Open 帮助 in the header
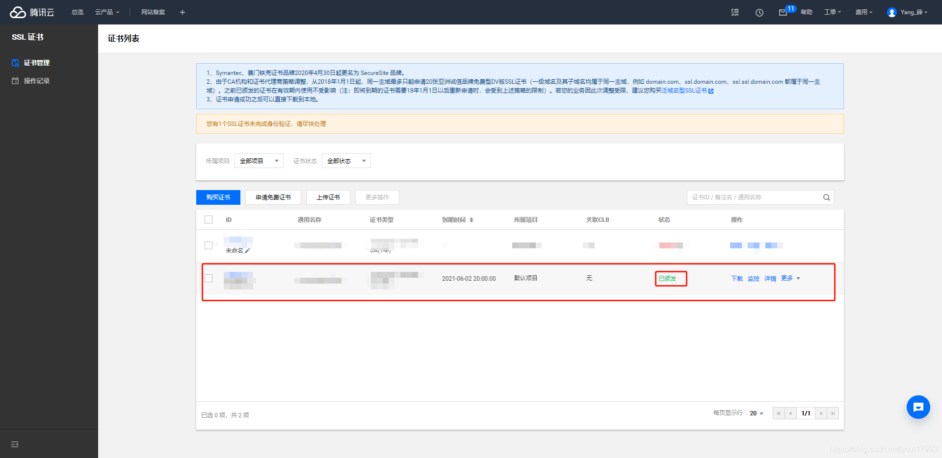 [x=807, y=12]
